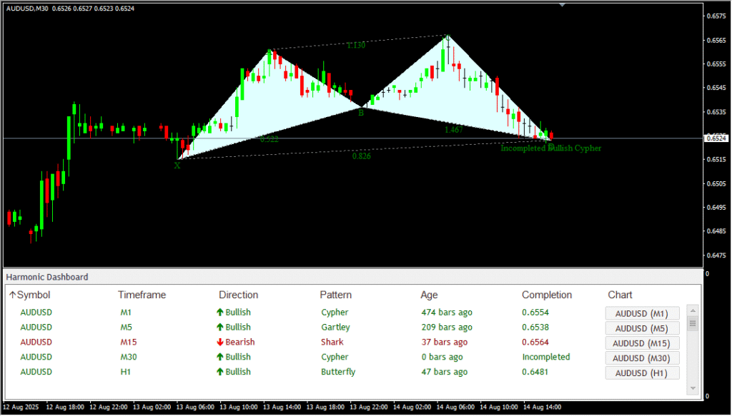Select the M15 timeframe cell
This screenshot has height=416, width=732.
pyautogui.click(x=129, y=343)
